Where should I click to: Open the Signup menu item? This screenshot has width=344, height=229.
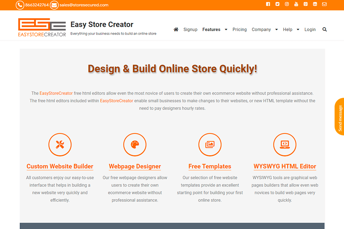click(190, 29)
